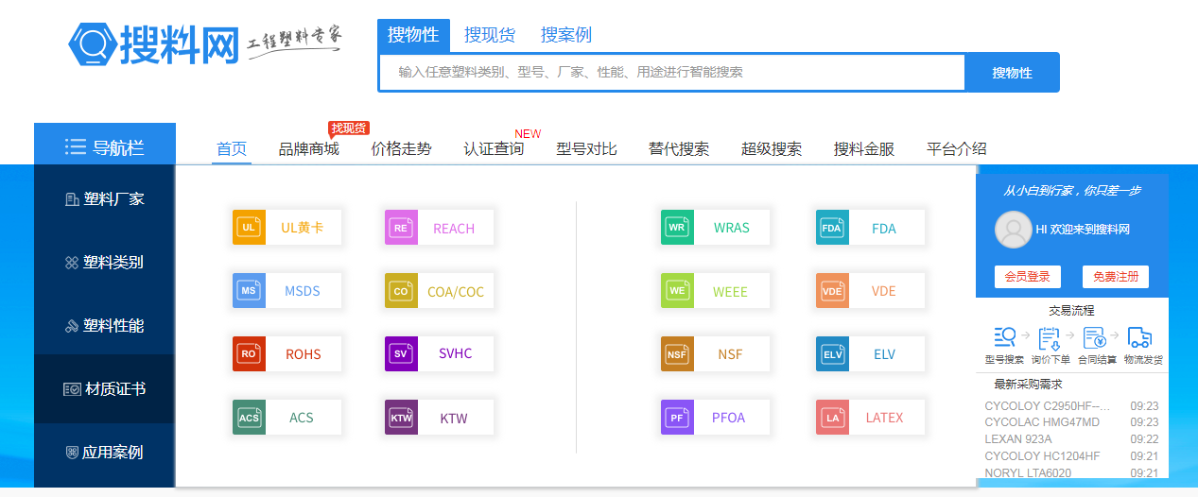The width and height of the screenshot is (1198, 497).
Task: Click the 型号搜索 process icon
Action: pos(1004,338)
